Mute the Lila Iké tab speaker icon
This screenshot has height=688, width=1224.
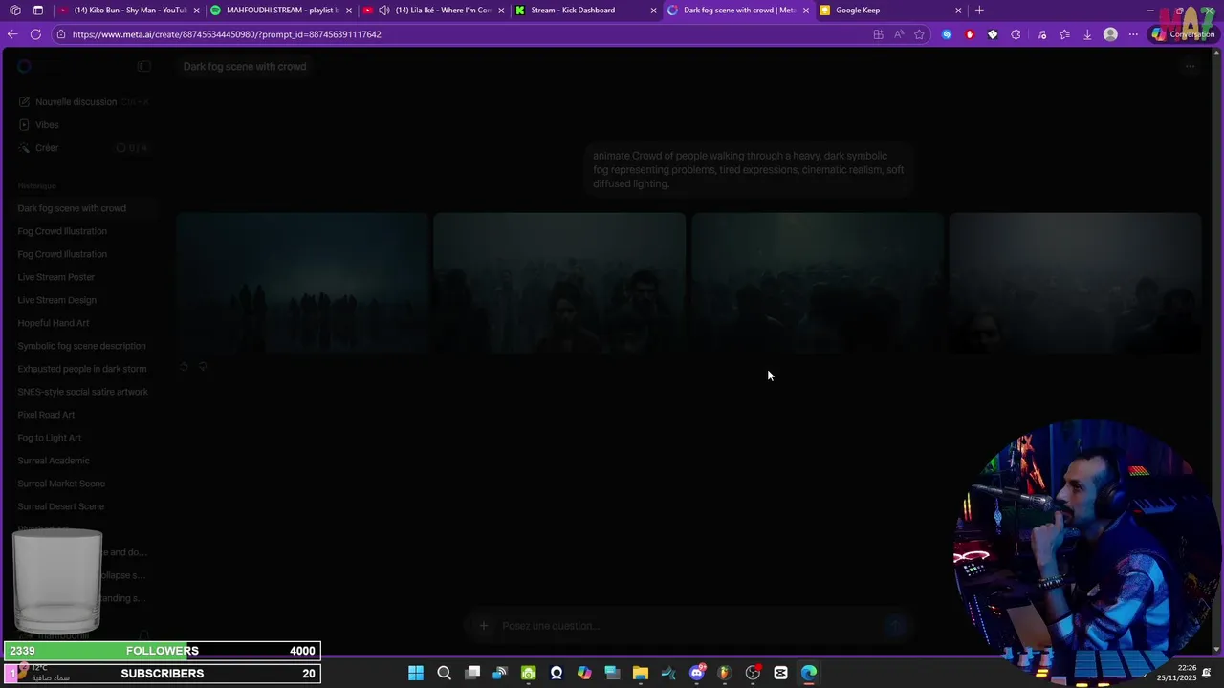pyautogui.click(x=383, y=11)
